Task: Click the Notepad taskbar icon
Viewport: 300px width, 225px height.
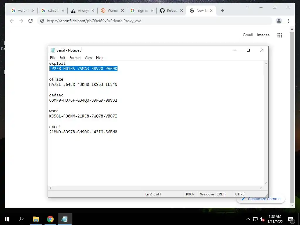Action: (65, 219)
